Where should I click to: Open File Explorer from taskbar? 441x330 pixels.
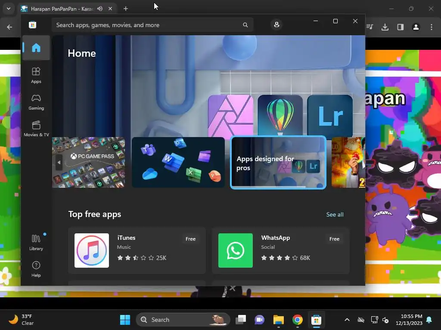[x=279, y=320]
